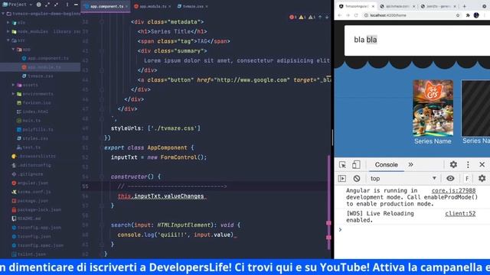This screenshot has height=275, width=490.
Task: Switch to first Chrome tab with Angular icon
Action: pyautogui.click(x=356, y=6)
